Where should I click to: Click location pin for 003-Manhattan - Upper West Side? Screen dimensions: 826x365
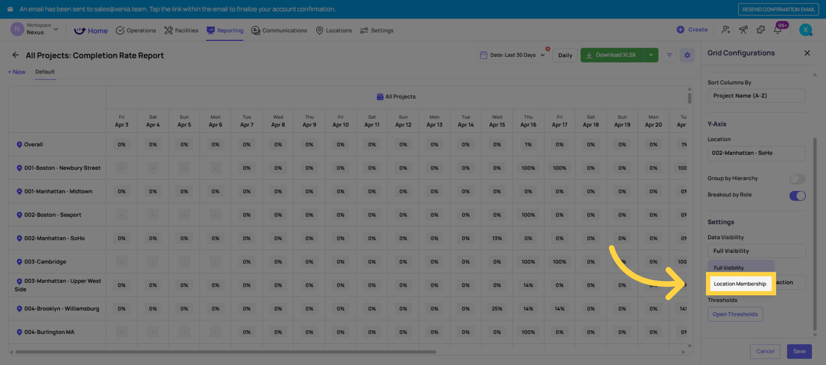click(x=19, y=281)
